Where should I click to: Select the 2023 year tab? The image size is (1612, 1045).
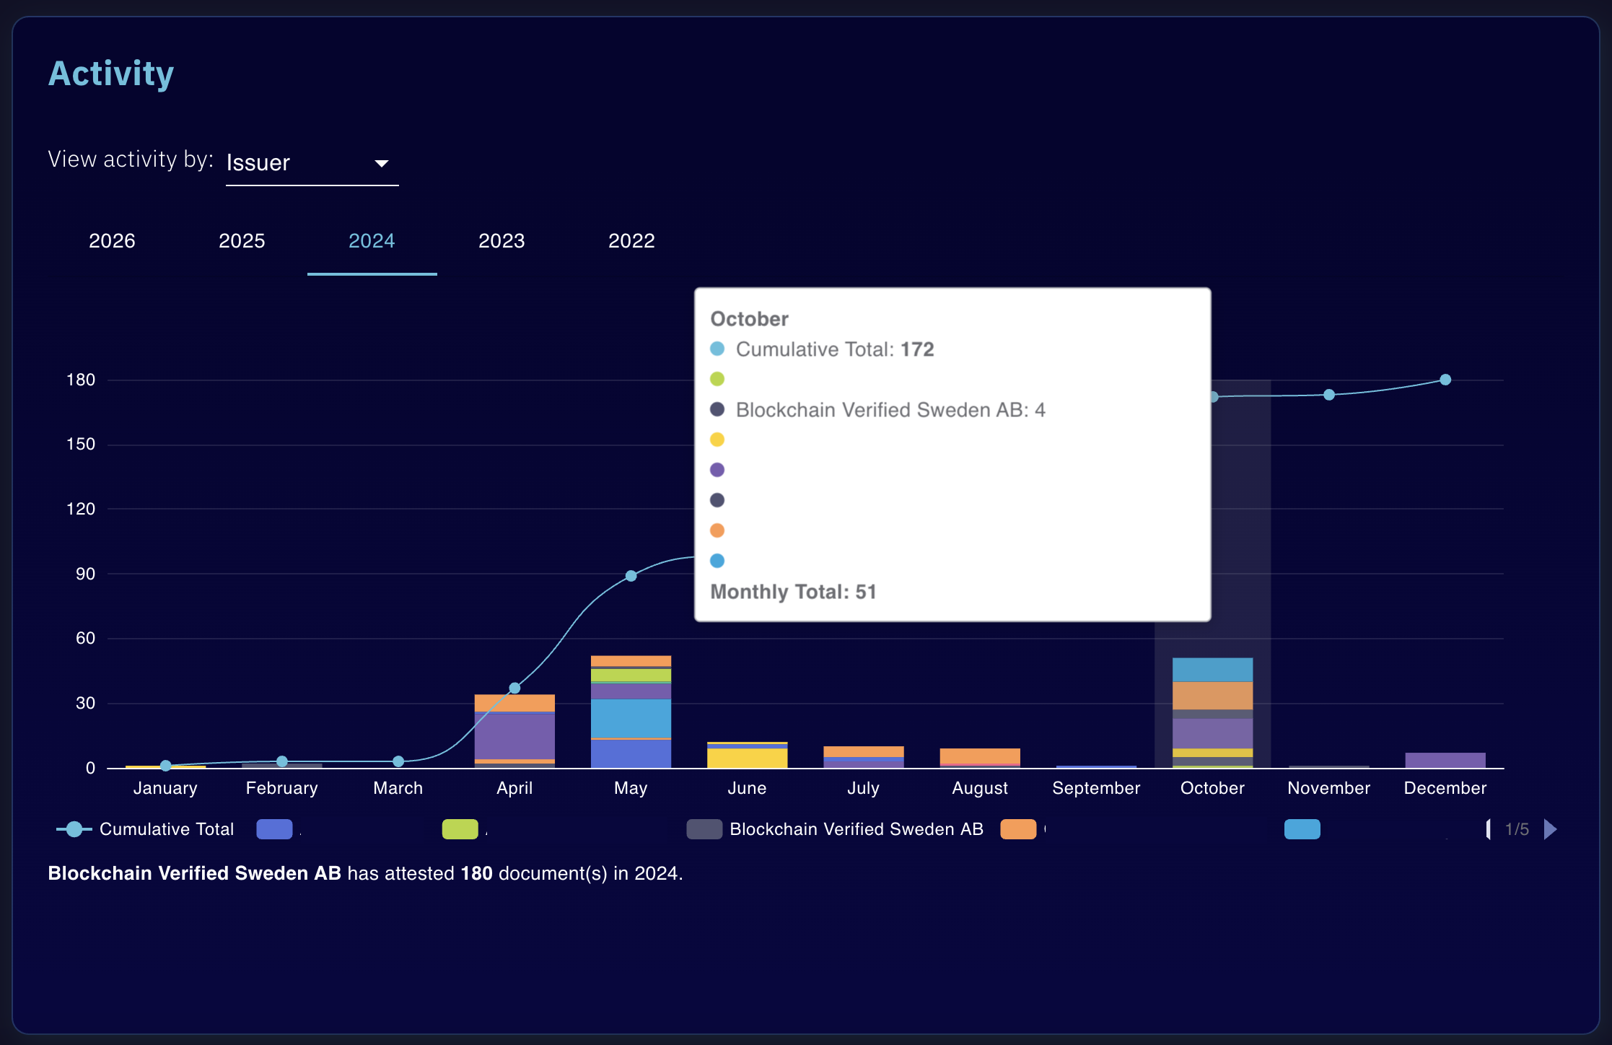tap(501, 241)
